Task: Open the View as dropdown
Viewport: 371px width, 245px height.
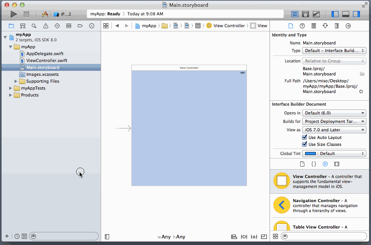Action: coord(333,130)
